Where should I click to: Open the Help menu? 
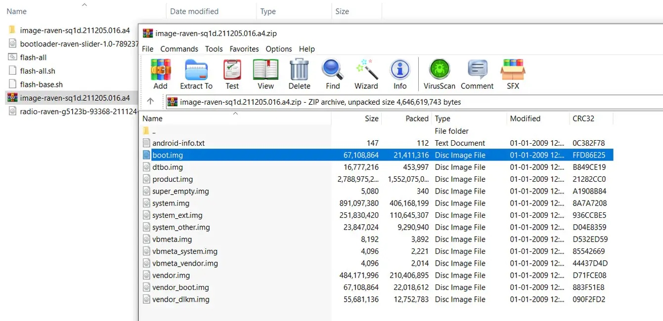pyautogui.click(x=307, y=49)
